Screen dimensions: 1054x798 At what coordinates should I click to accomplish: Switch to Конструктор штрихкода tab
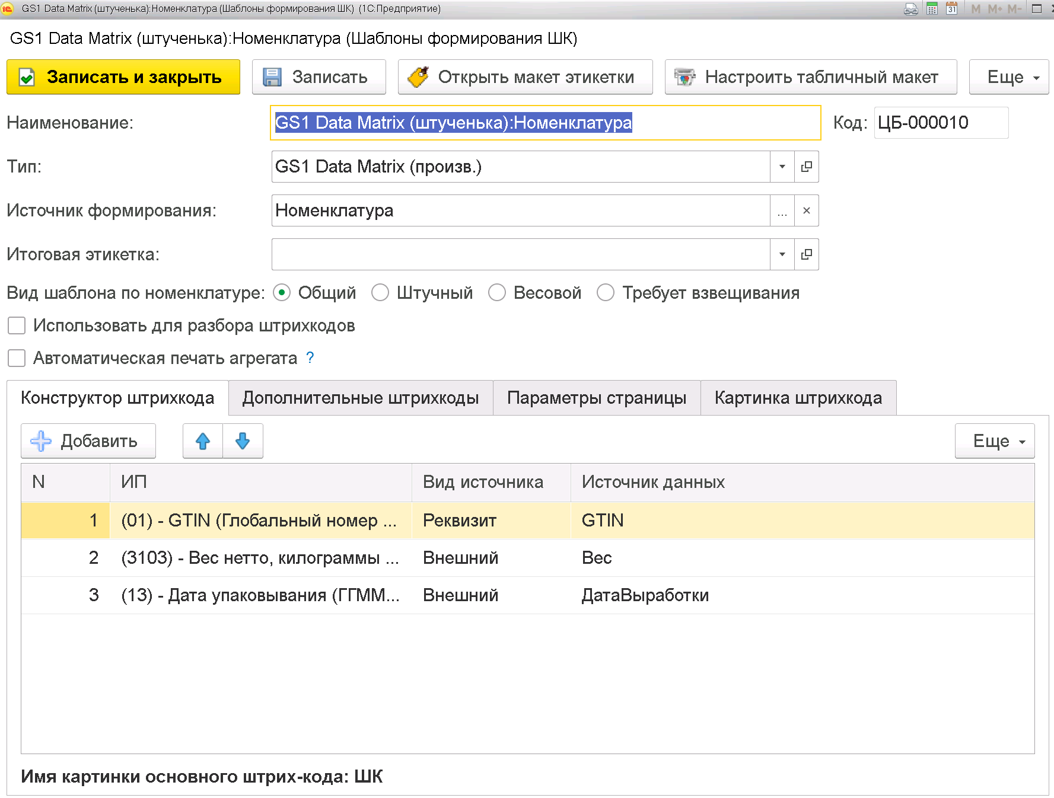click(117, 398)
